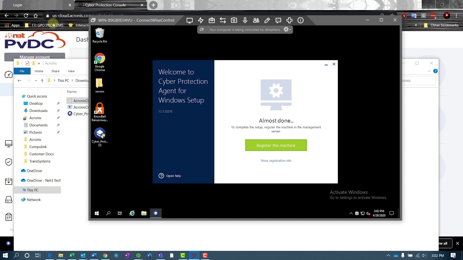Minimize the Cyber Protection setup dialog
463x260 pixels.
(326, 64)
